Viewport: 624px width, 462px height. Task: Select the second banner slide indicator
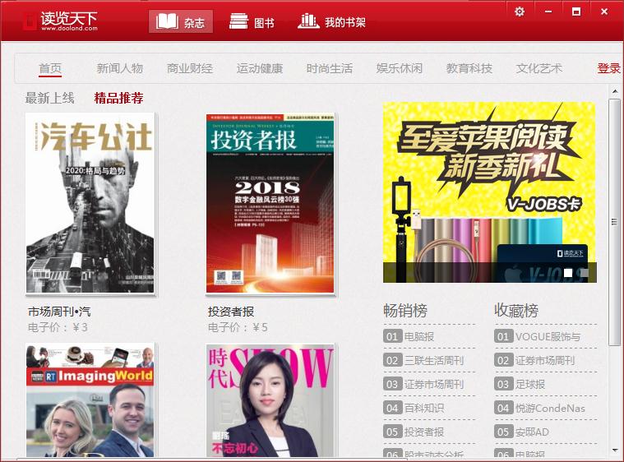pyautogui.click(x=585, y=273)
